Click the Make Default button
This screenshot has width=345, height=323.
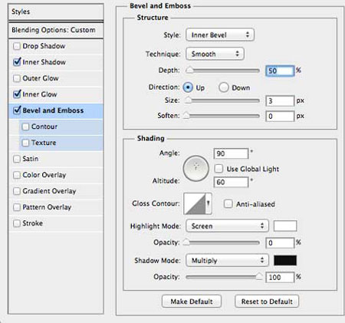pos(192,302)
